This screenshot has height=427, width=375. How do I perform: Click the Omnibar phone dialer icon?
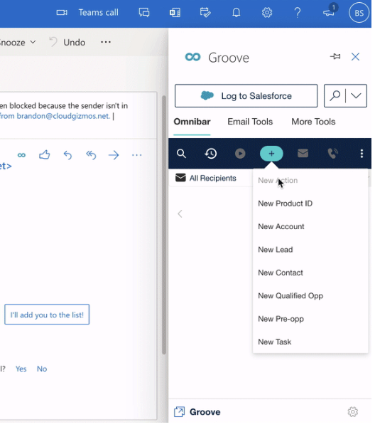[x=332, y=154]
